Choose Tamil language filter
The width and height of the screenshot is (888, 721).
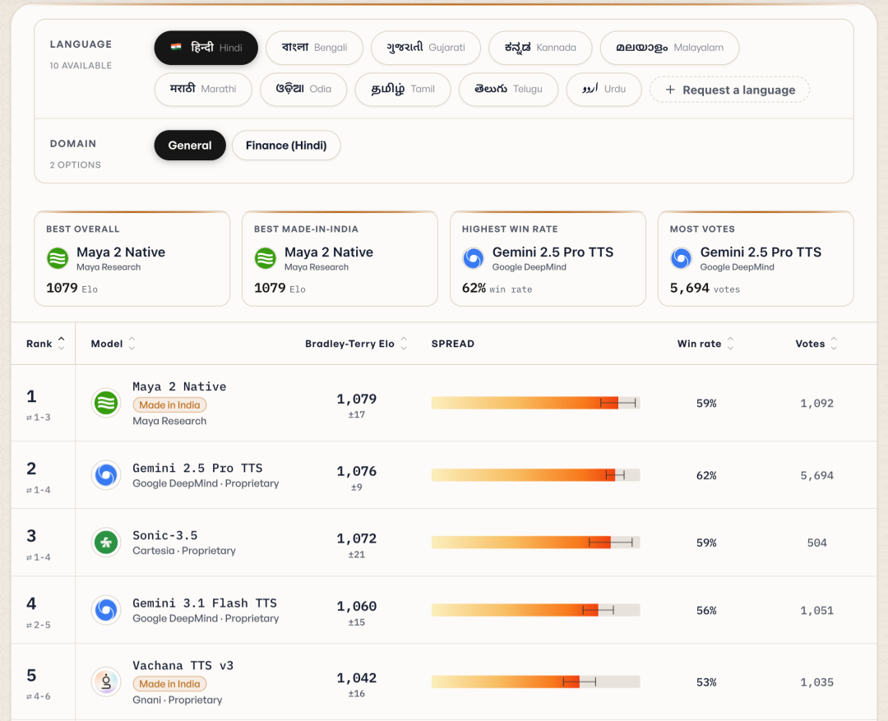point(403,89)
